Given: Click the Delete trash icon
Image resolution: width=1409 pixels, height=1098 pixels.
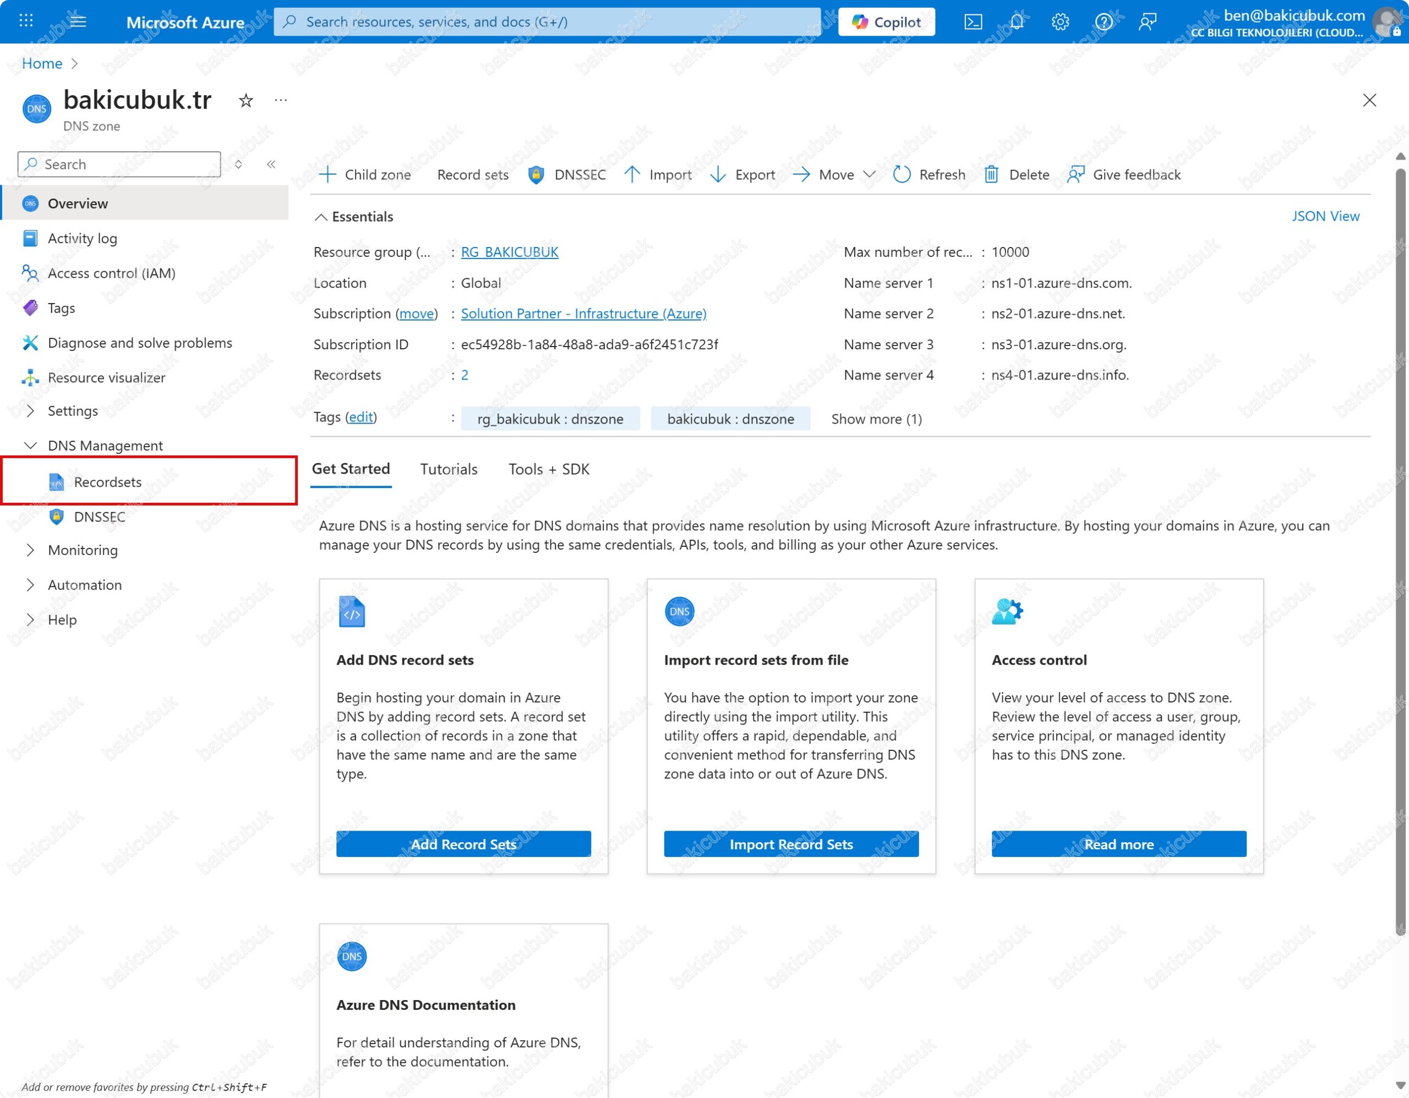Looking at the screenshot, I should (992, 175).
